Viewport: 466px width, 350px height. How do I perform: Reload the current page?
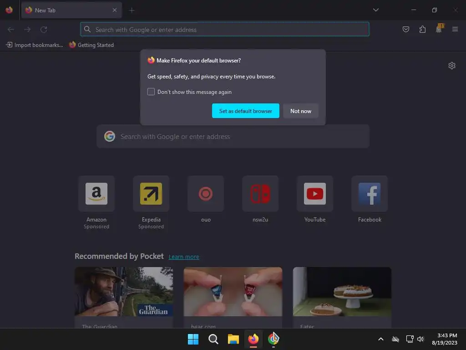pos(44,30)
